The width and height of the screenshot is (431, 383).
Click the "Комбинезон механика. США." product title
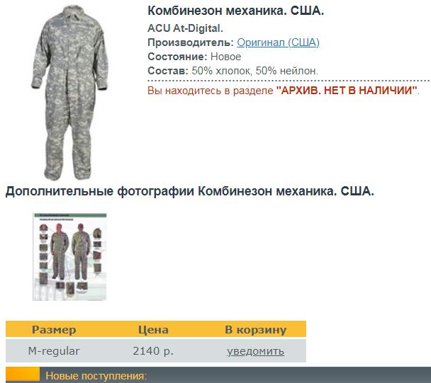point(236,11)
